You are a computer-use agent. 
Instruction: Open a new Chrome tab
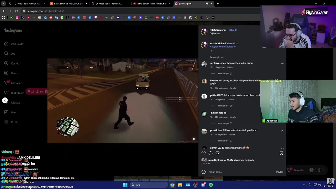pos(218,4)
